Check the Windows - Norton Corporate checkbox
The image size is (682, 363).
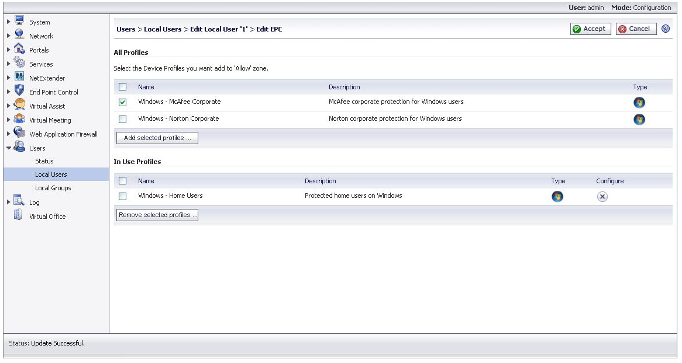pyautogui.click(x=123, y=120)
